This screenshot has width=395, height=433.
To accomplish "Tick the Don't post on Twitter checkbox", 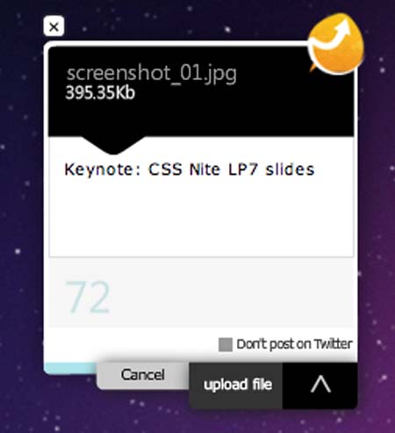I will [226, 344].
